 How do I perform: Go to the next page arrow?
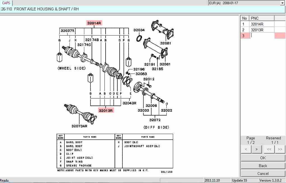pyautogui.click(x=256, y=149)
